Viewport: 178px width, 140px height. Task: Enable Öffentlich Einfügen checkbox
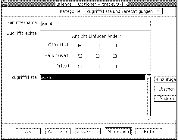[97, 45]
